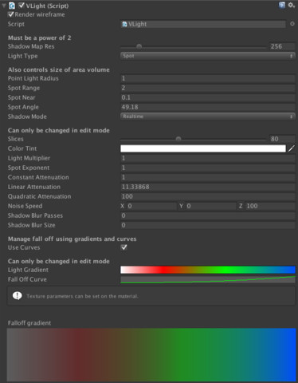Click the Noise Speed label

[x=25, y=206]
